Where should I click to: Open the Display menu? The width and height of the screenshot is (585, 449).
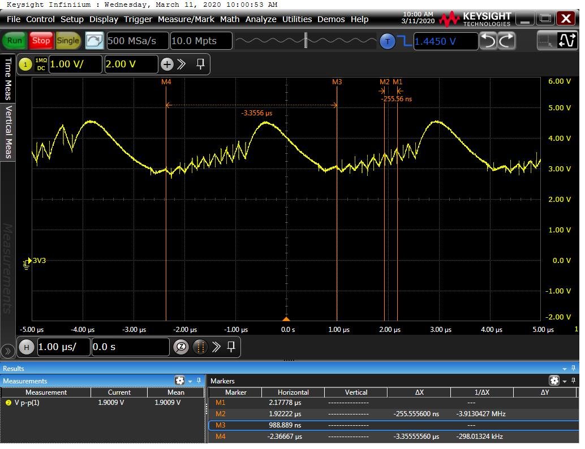[x=104, y=19]
